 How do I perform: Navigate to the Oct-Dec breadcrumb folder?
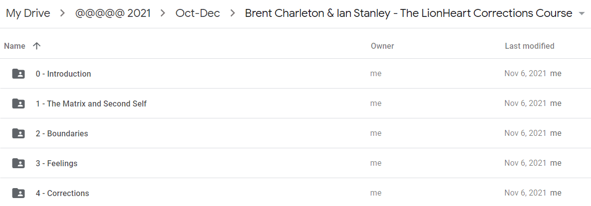[x=198, y=13]
